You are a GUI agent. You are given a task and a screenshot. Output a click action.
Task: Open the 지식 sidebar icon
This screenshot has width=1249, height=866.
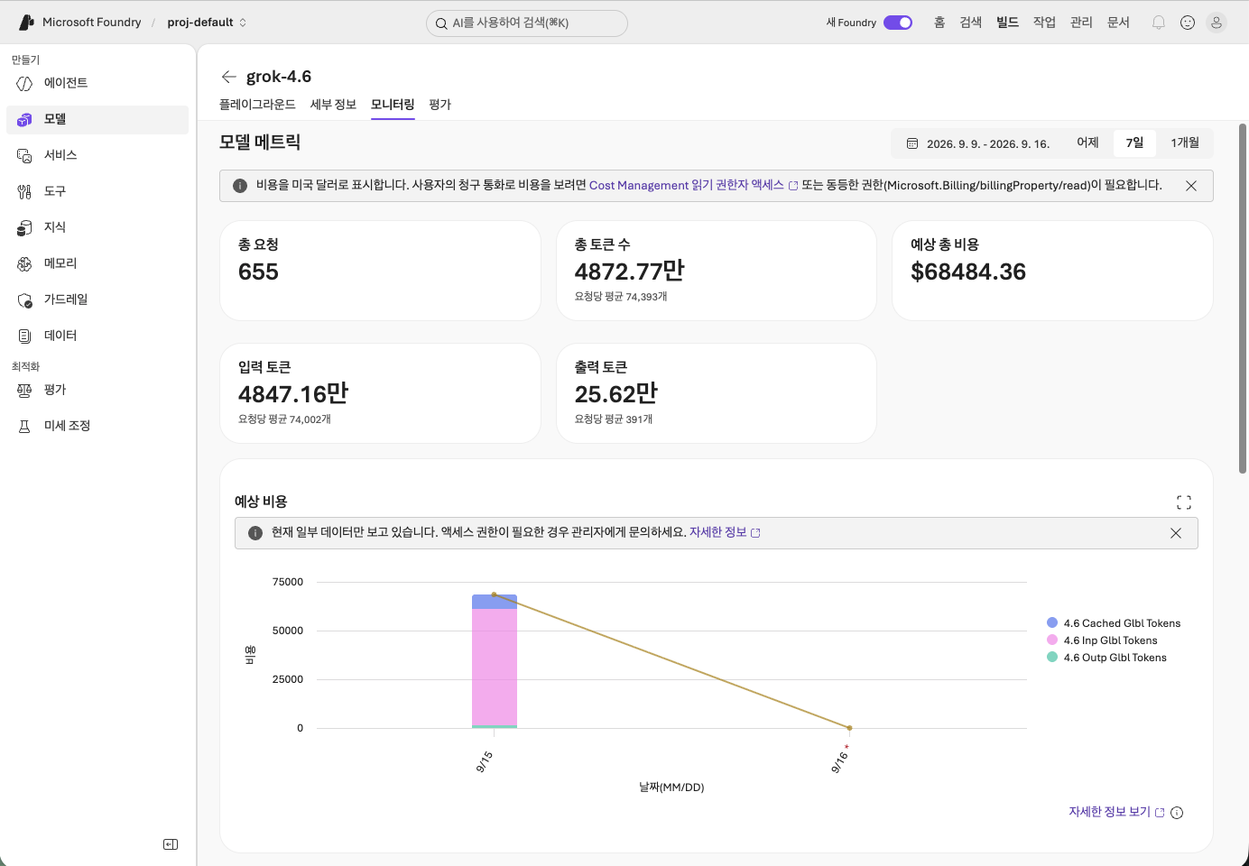pos(24,227)
